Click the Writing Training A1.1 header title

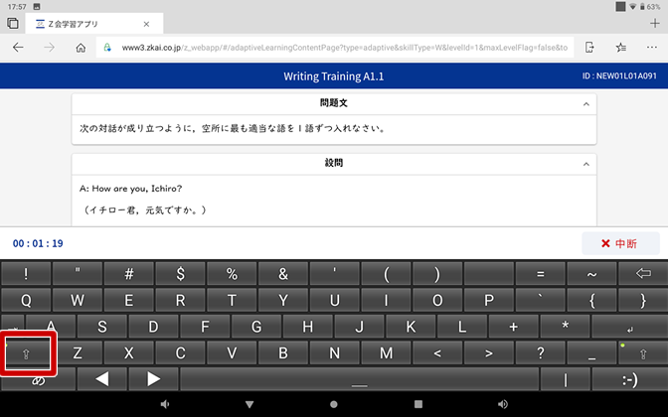(x=334, y=76)
